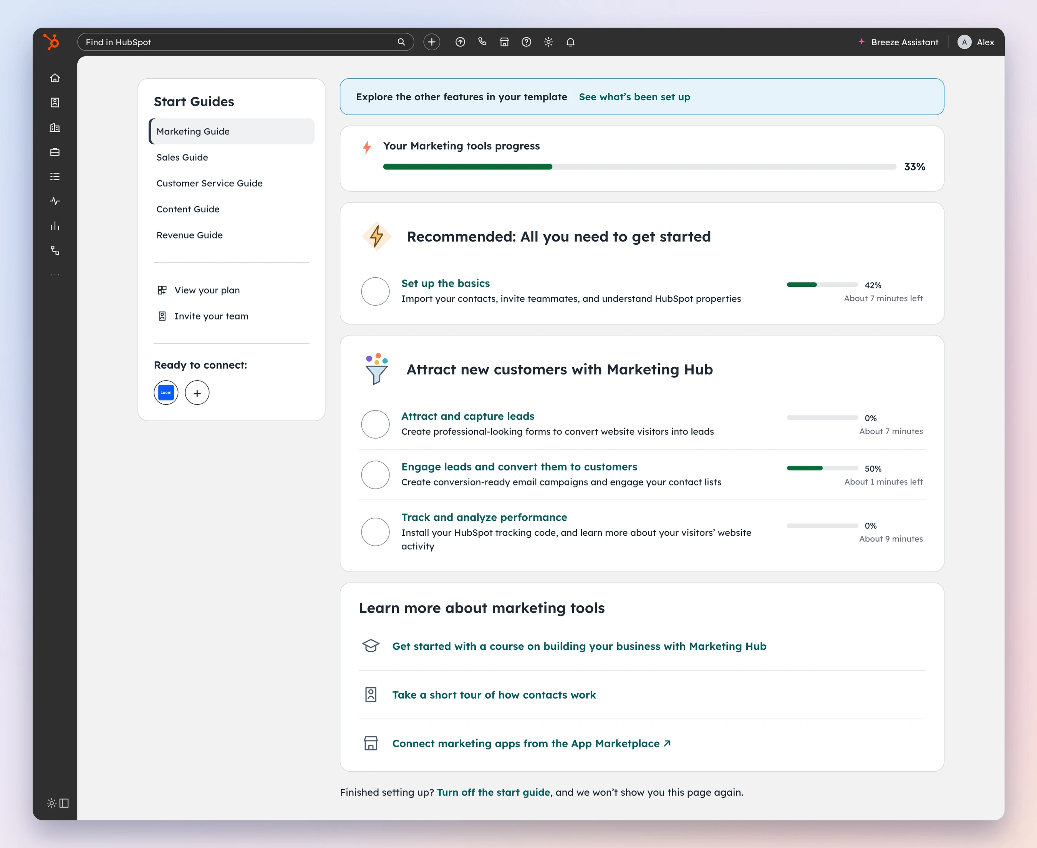The height and width of the screenshot is (848, 1037).
Task: Mark the Set up the basics circle
Action: 375,291
